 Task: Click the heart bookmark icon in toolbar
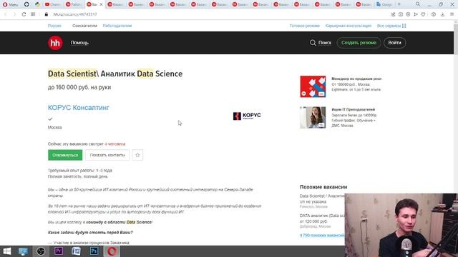pyautogui.click(x=423, y=14)
